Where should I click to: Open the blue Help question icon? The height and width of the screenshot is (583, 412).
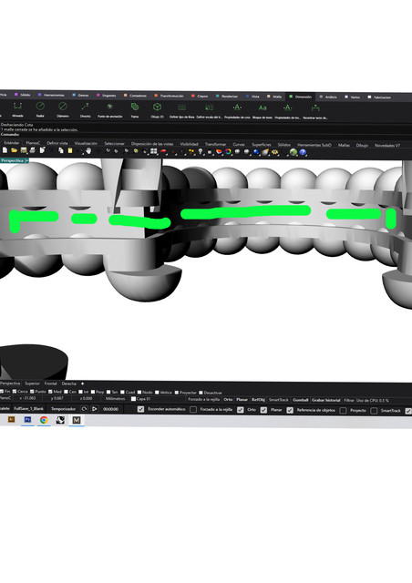[303, 152]
